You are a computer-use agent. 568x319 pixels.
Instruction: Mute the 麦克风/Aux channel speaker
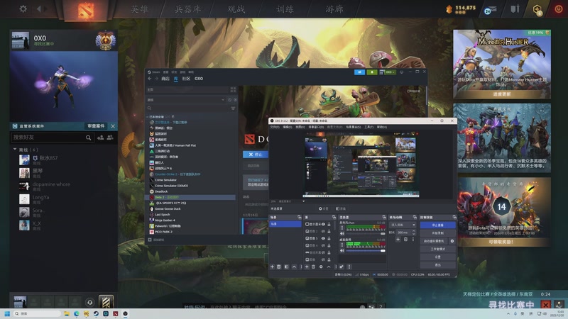coord(342,234)
